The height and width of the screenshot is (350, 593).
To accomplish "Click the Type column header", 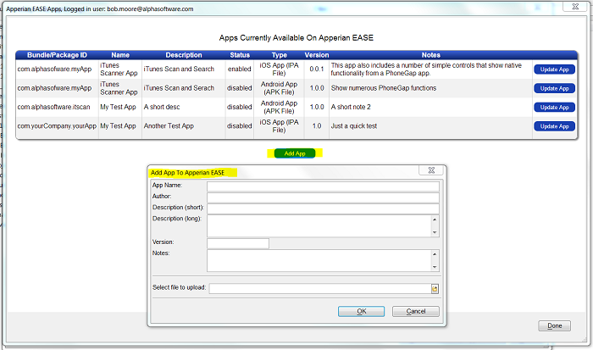I will point(279,55).
